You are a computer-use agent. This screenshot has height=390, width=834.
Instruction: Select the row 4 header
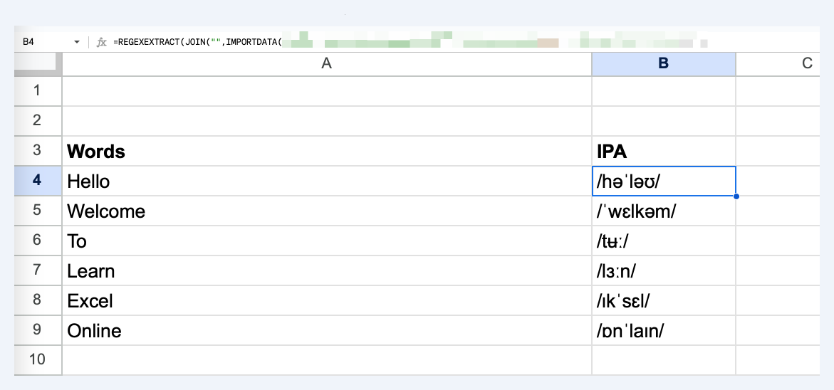38,181
